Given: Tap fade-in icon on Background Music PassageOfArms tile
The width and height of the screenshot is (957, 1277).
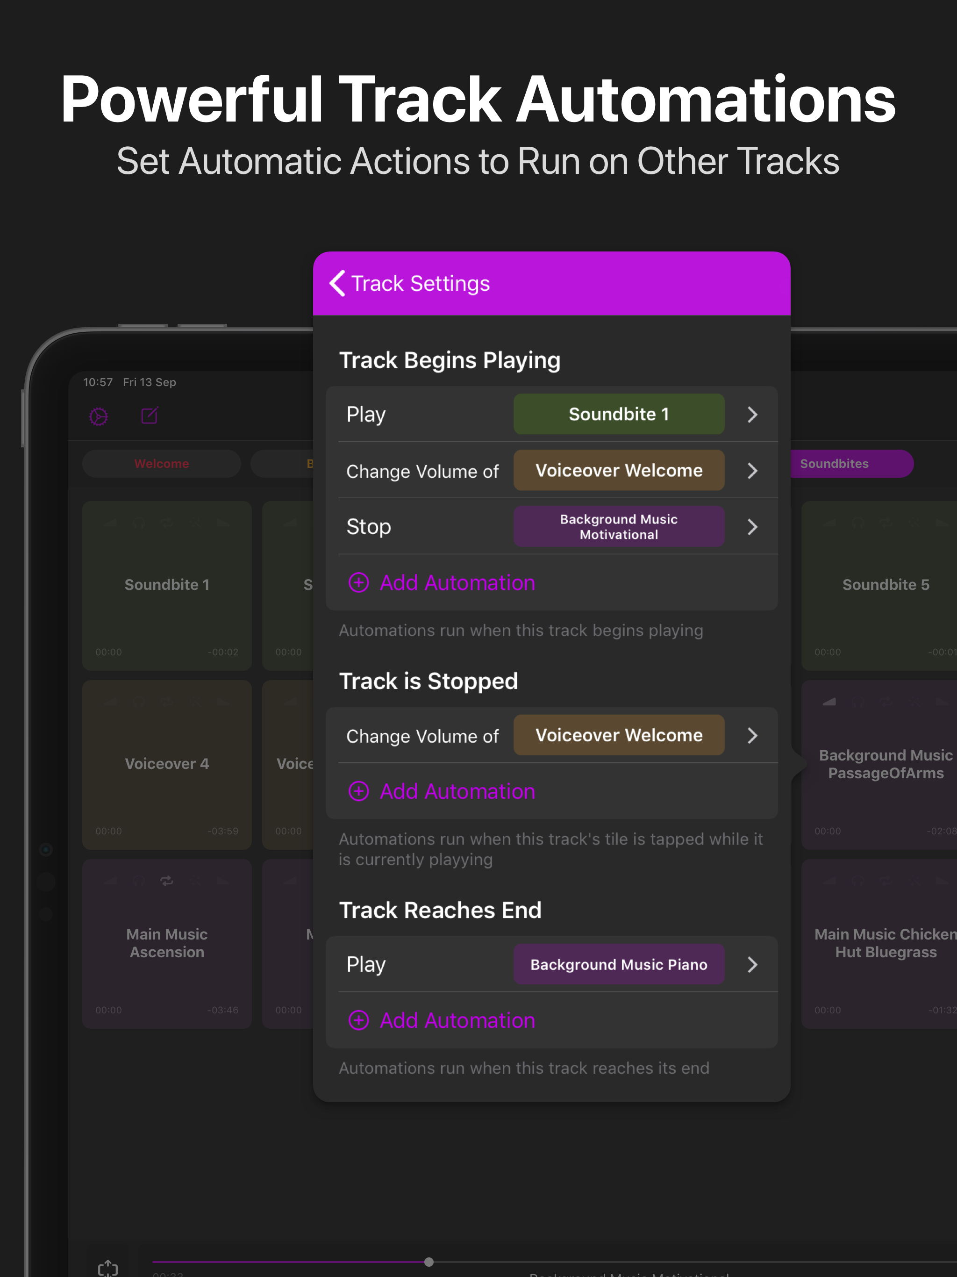Looking at the screenshot, I should coord(829,702).
